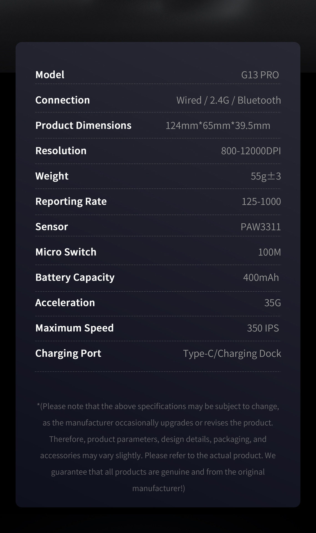Screen dimensions: 316x533
Task: Select the G13 PRO model value
Action: (x=260, y=75)
